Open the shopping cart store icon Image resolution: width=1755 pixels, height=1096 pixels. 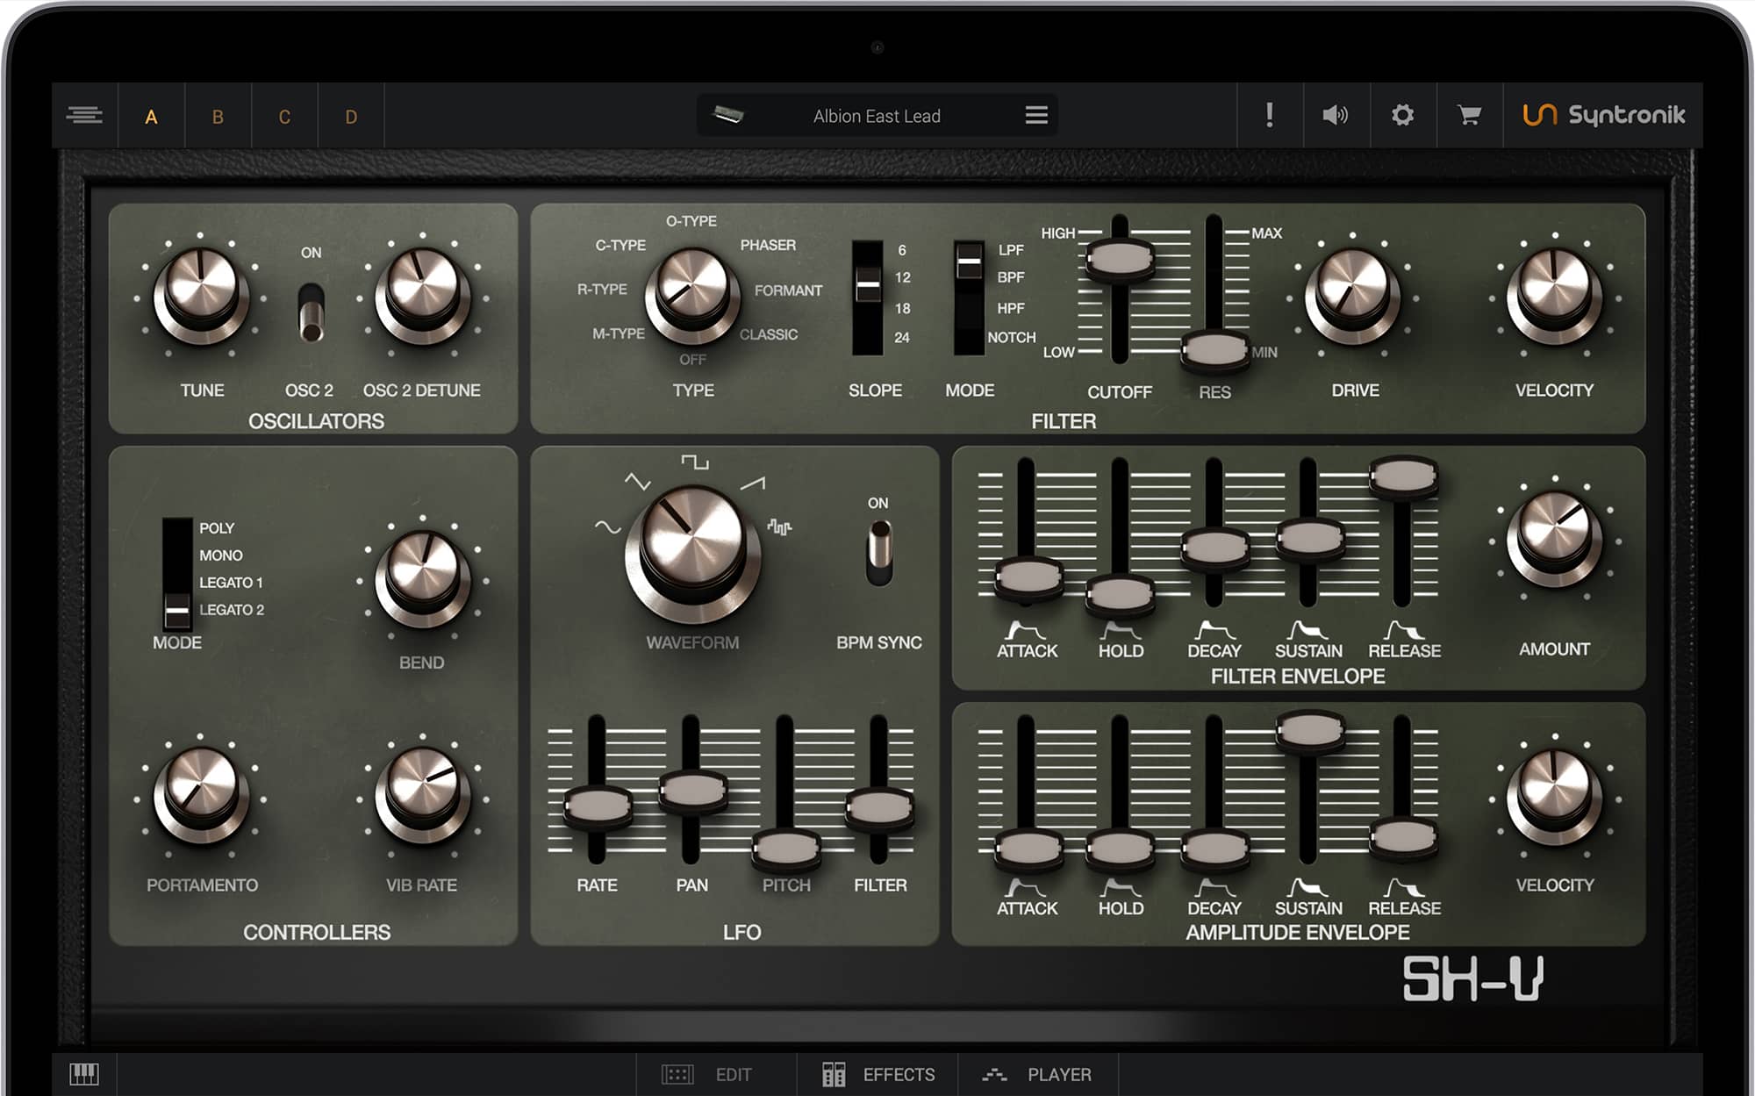(x=1469, y=115)
